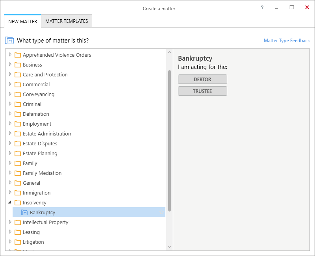This screenshot has height=256, width=315.
Task: Click the Defamation folder icon
Action: coord(18,114)
